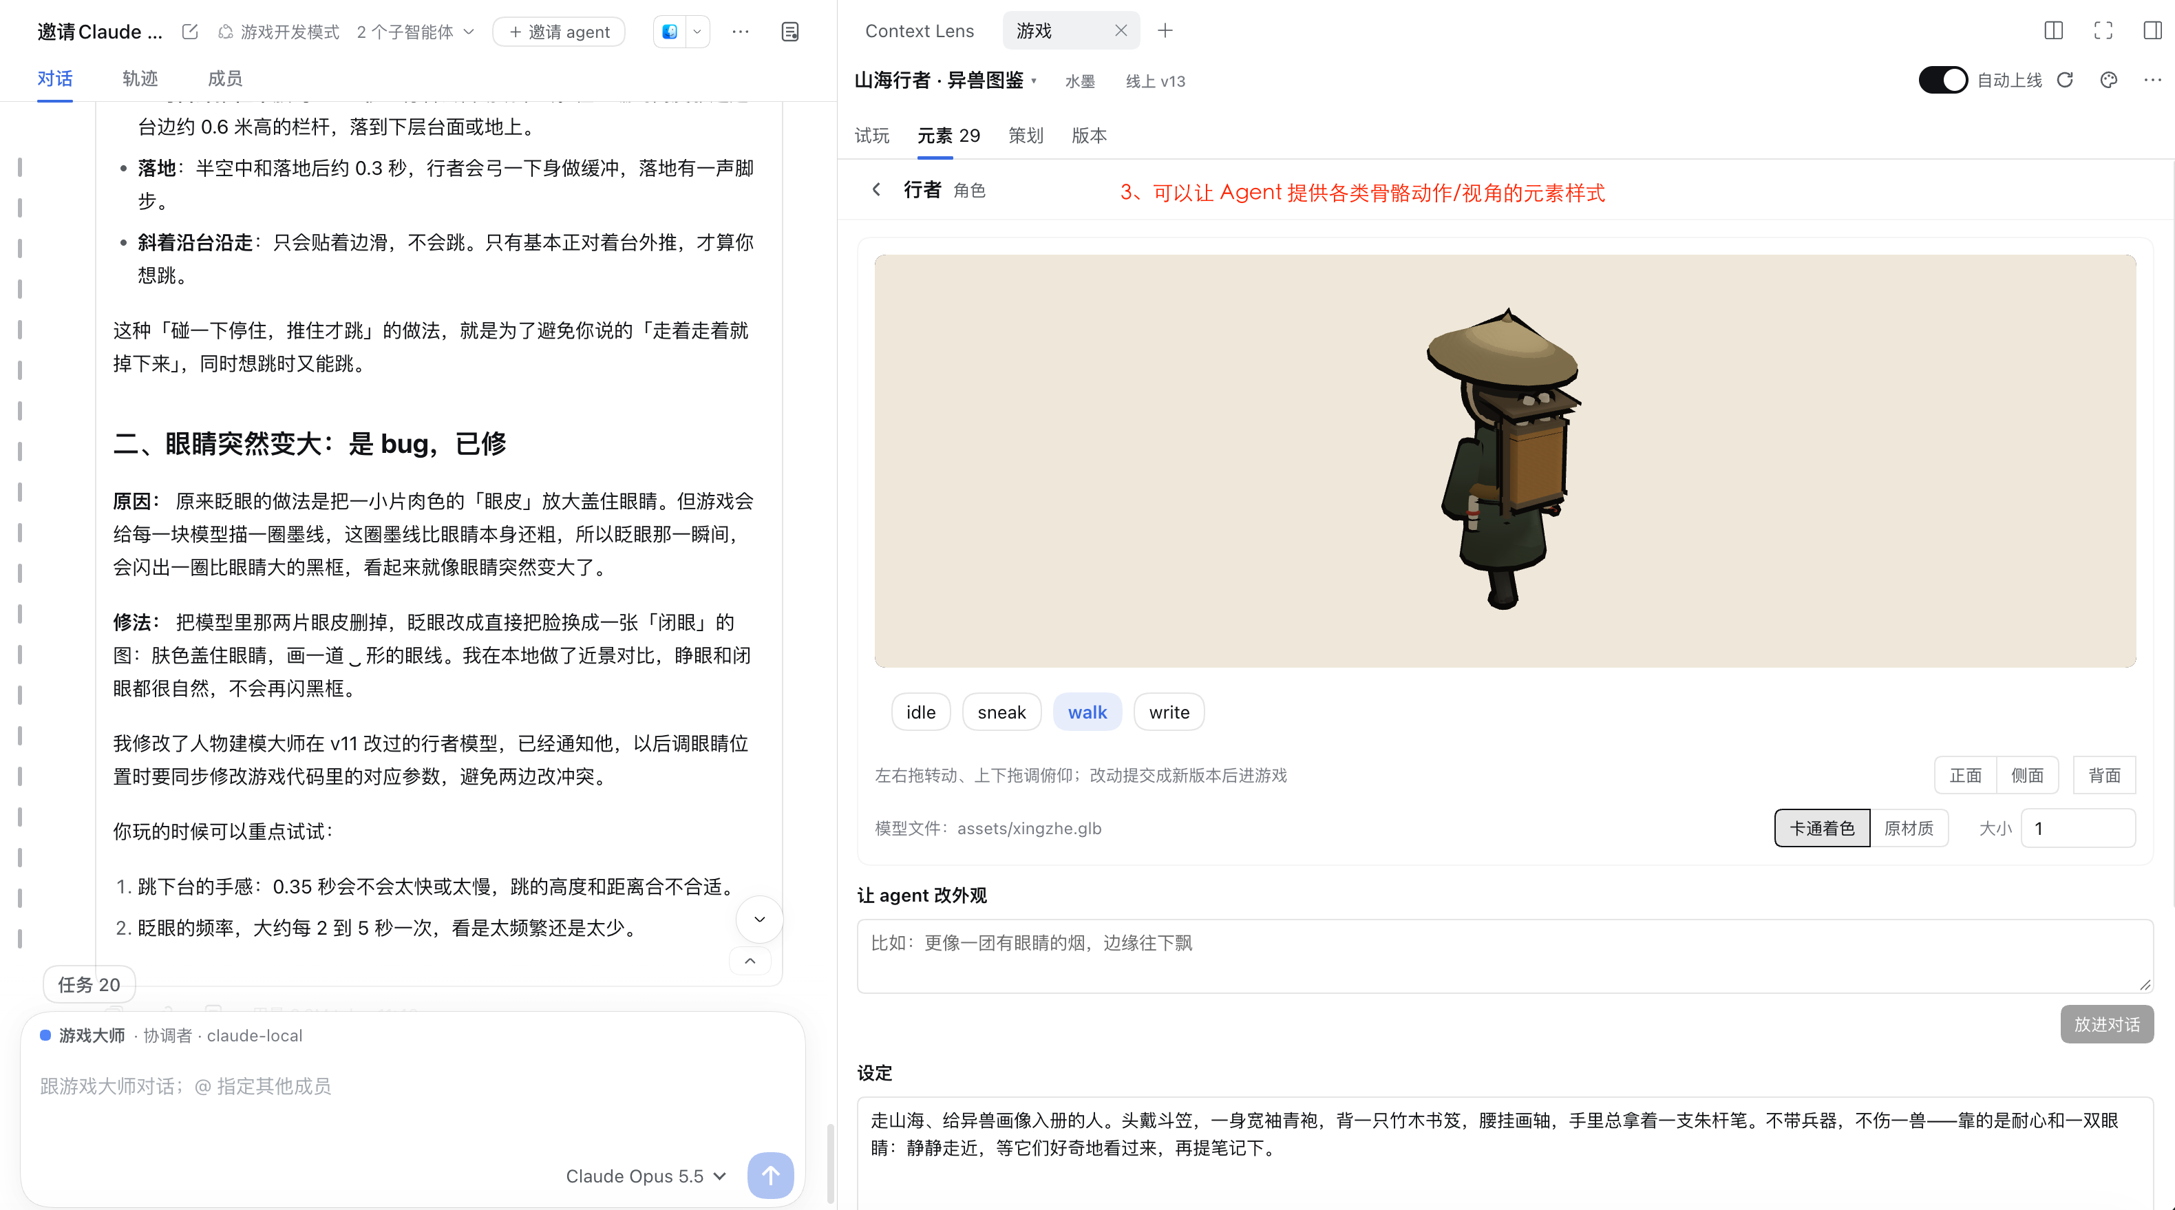
Task: Toggle the 自动上线 switch
Action: tap(1943, 81)
